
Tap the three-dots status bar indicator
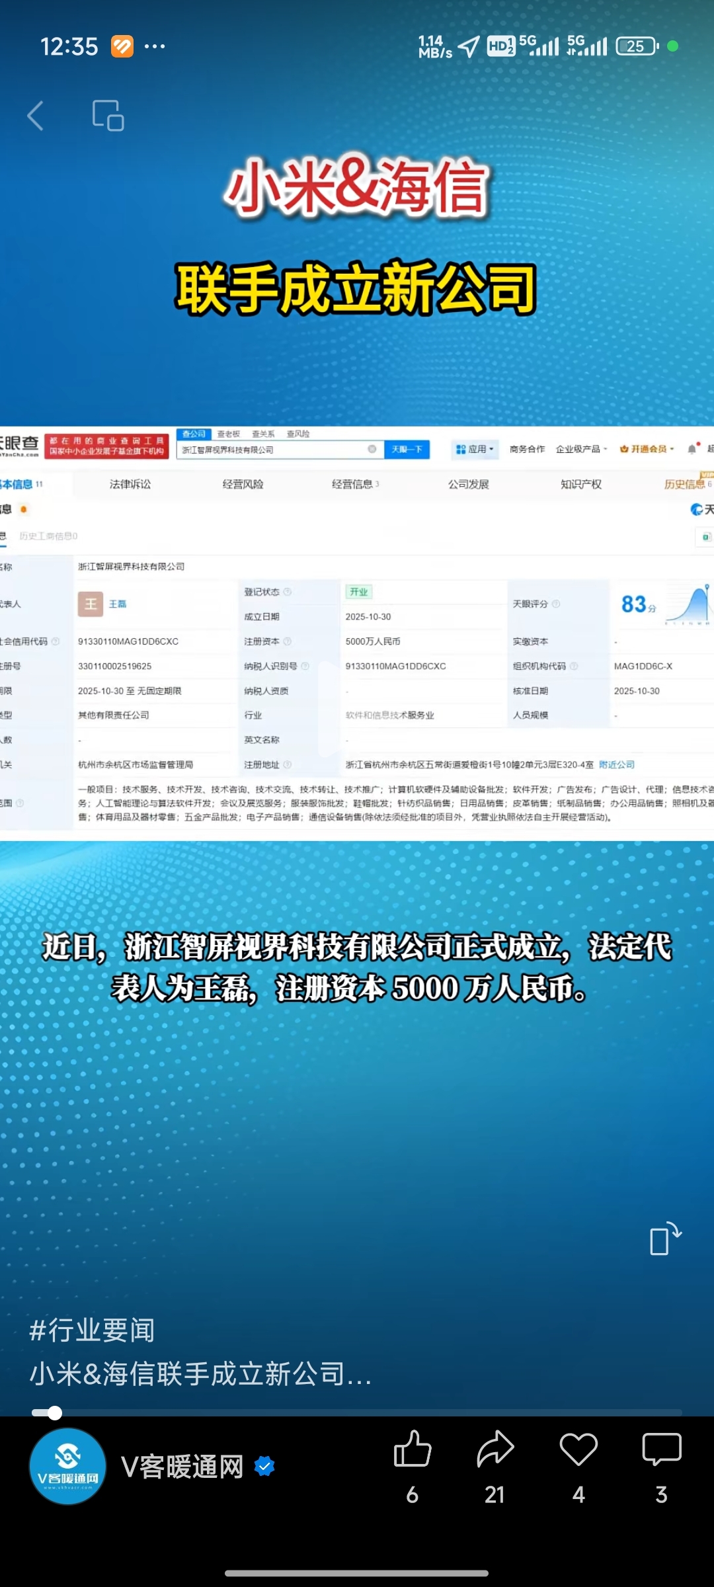pos(155,46)
